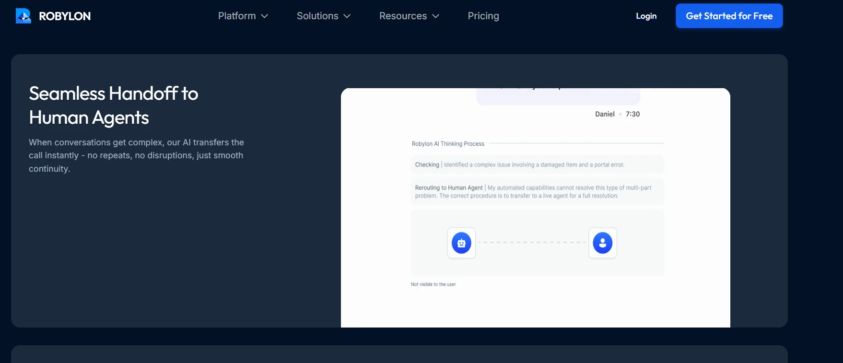This screenshot has height=363, width=843.
Task: Click the Robylon AI Thinking Process label
Action: pos(448,144)
